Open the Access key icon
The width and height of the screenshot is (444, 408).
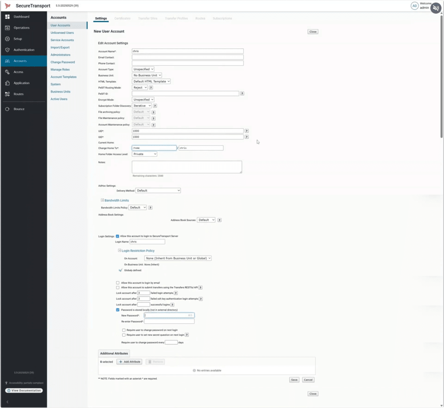[8, 72]
